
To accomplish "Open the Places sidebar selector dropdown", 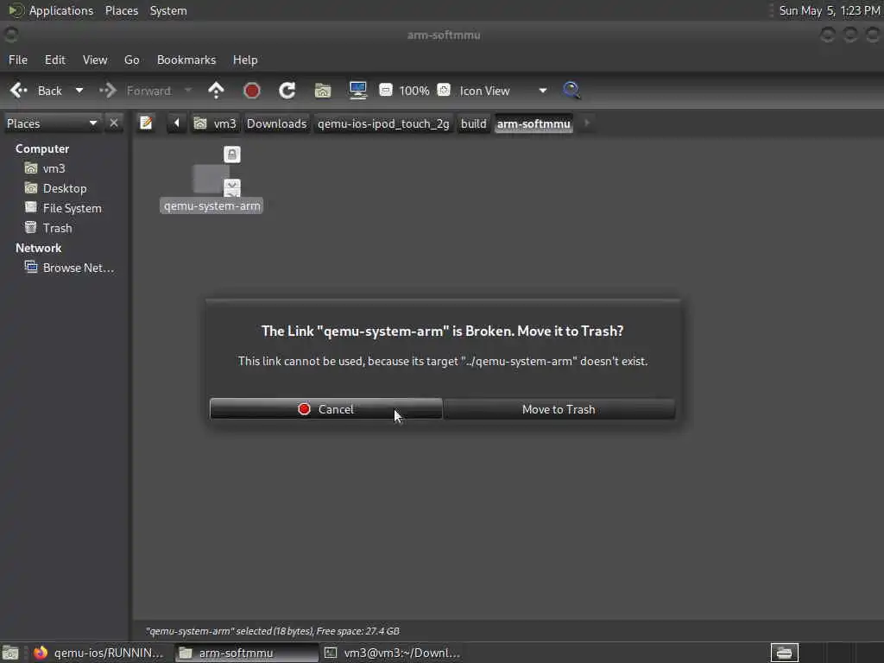I will (52, 123).
